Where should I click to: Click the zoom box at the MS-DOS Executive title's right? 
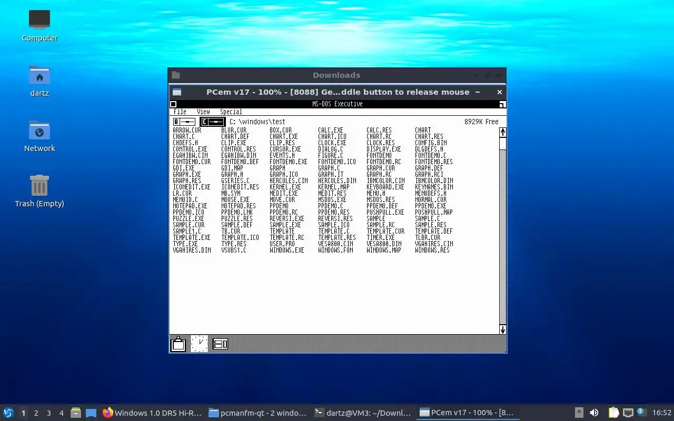click(x=502, y=104)
